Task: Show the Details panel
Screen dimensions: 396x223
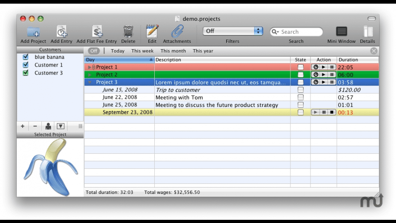Action: tap(368, 31)
